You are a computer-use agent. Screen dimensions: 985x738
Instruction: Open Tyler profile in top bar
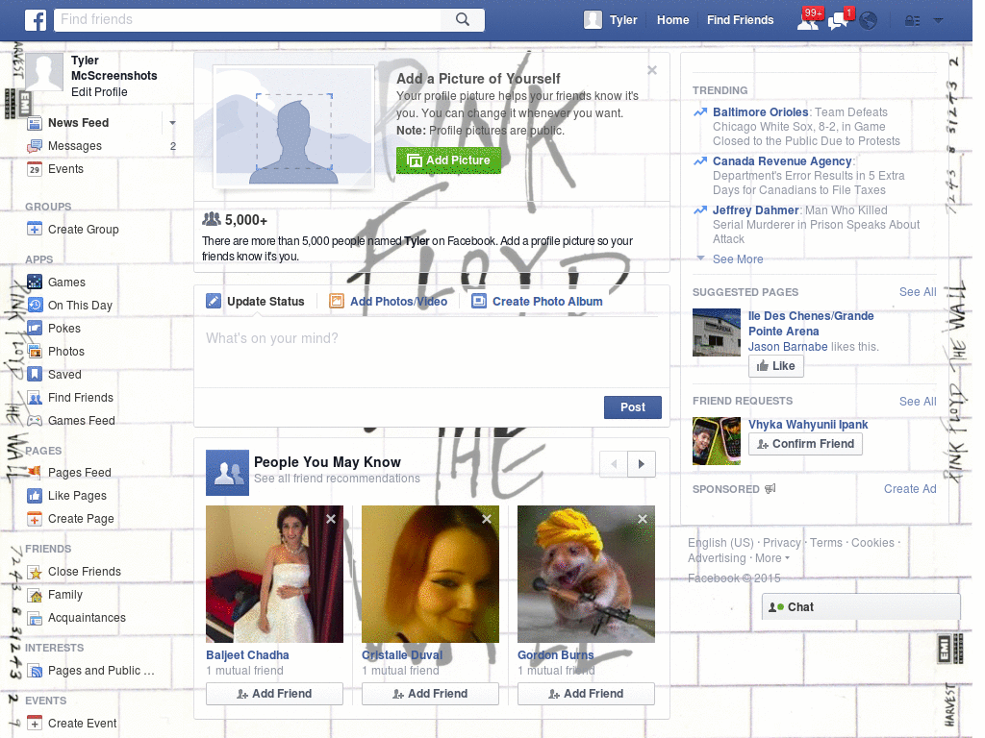tap(611, 20)
